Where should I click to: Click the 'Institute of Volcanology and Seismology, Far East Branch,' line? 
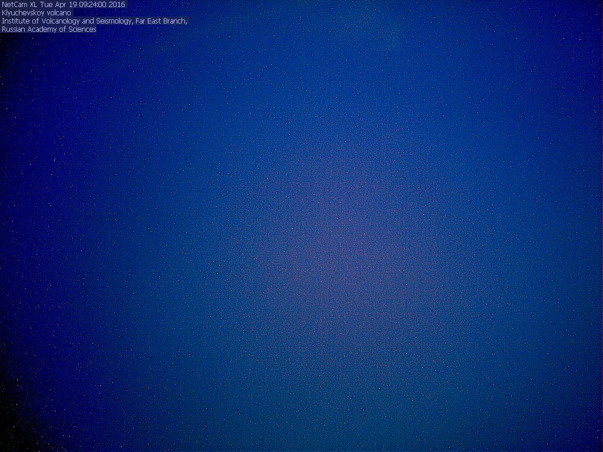point(94,21)
